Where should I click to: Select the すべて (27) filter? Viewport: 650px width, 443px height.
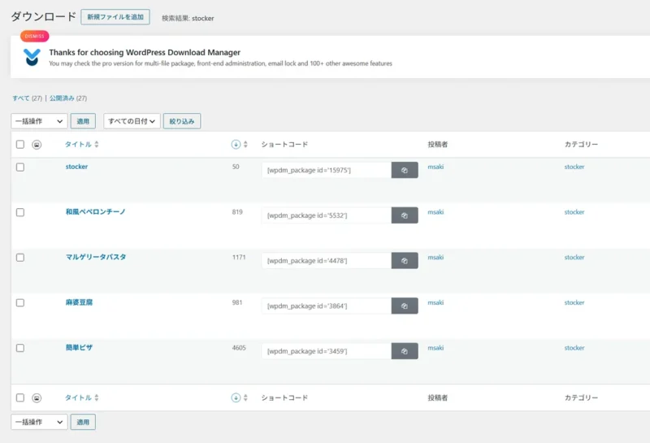tap(28, 98)
